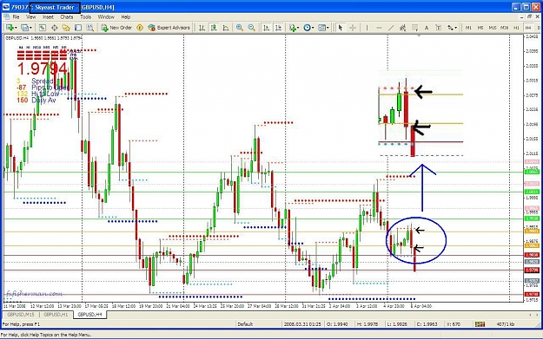Select the Text Label tool
The width and height of the screenshot is (543, 339).
point(439,28)
